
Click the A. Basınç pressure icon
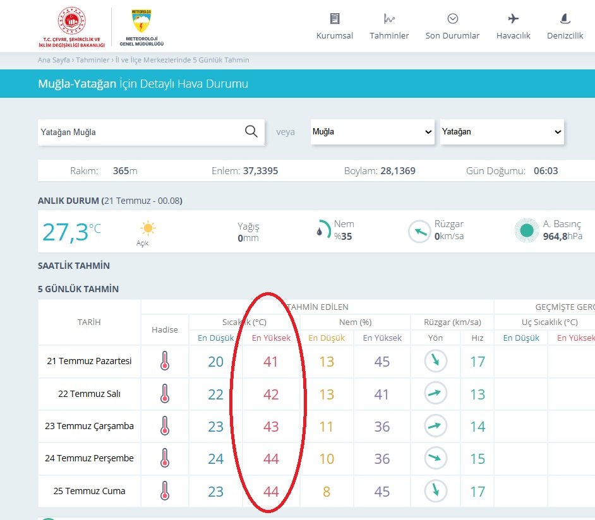point(526,231)
